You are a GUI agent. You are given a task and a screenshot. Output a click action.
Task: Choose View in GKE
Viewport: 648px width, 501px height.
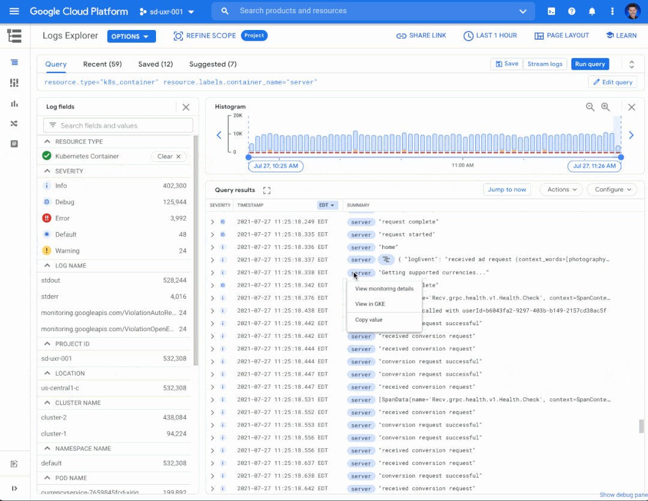pyautogui.click(x=385, y=304)
